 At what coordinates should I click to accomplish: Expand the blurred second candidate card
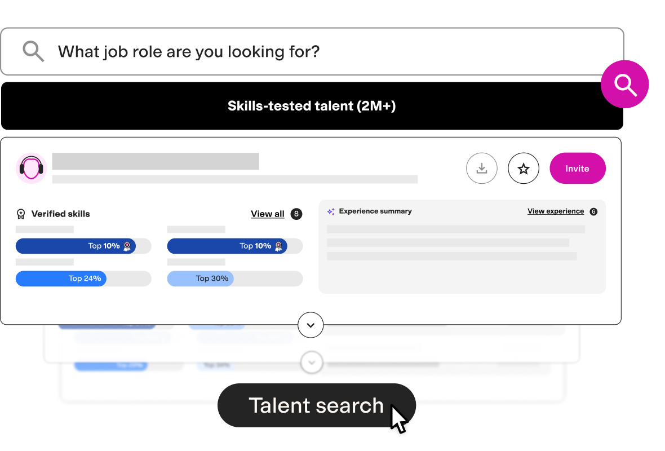(312, 362)
